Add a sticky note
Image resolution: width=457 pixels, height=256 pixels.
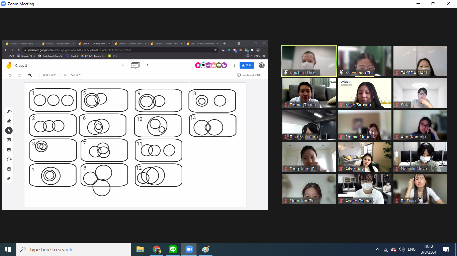pyautogui.click(x=9, y=140)
